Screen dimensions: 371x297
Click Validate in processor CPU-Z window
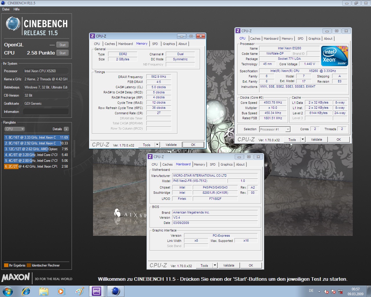317,140
